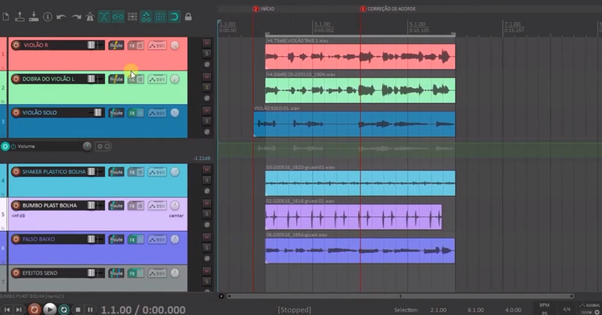Arm record on DOBRA DO VIOLÃO L track
The width and height of the screenshot is (602, 315).
coord(16,79)
